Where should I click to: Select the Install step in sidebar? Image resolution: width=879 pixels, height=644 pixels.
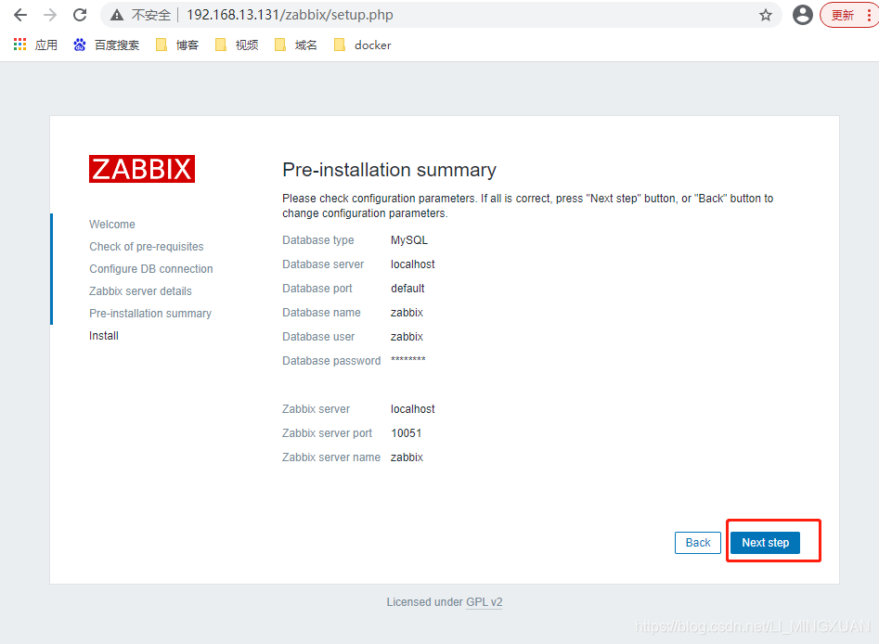pyautogui.click(x=104, y=336)
